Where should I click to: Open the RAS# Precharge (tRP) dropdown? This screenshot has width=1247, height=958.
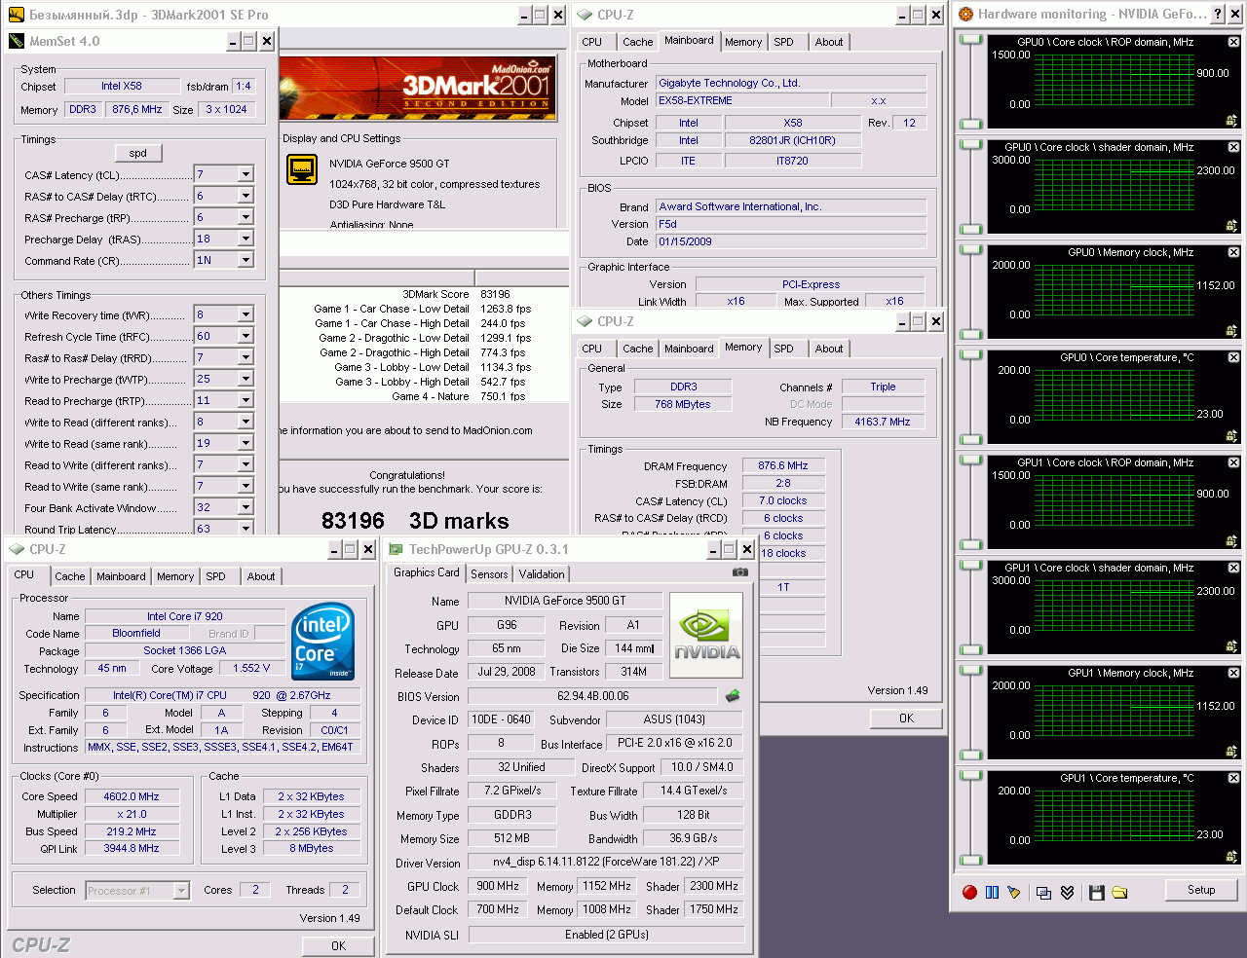246,217
